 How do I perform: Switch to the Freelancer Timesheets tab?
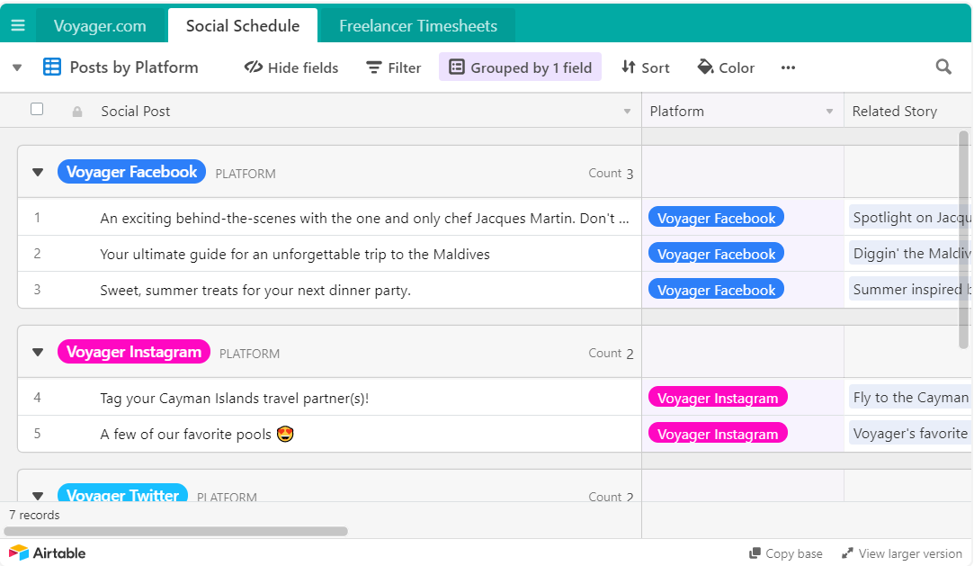pyautogui.click(x=417, y=26)
